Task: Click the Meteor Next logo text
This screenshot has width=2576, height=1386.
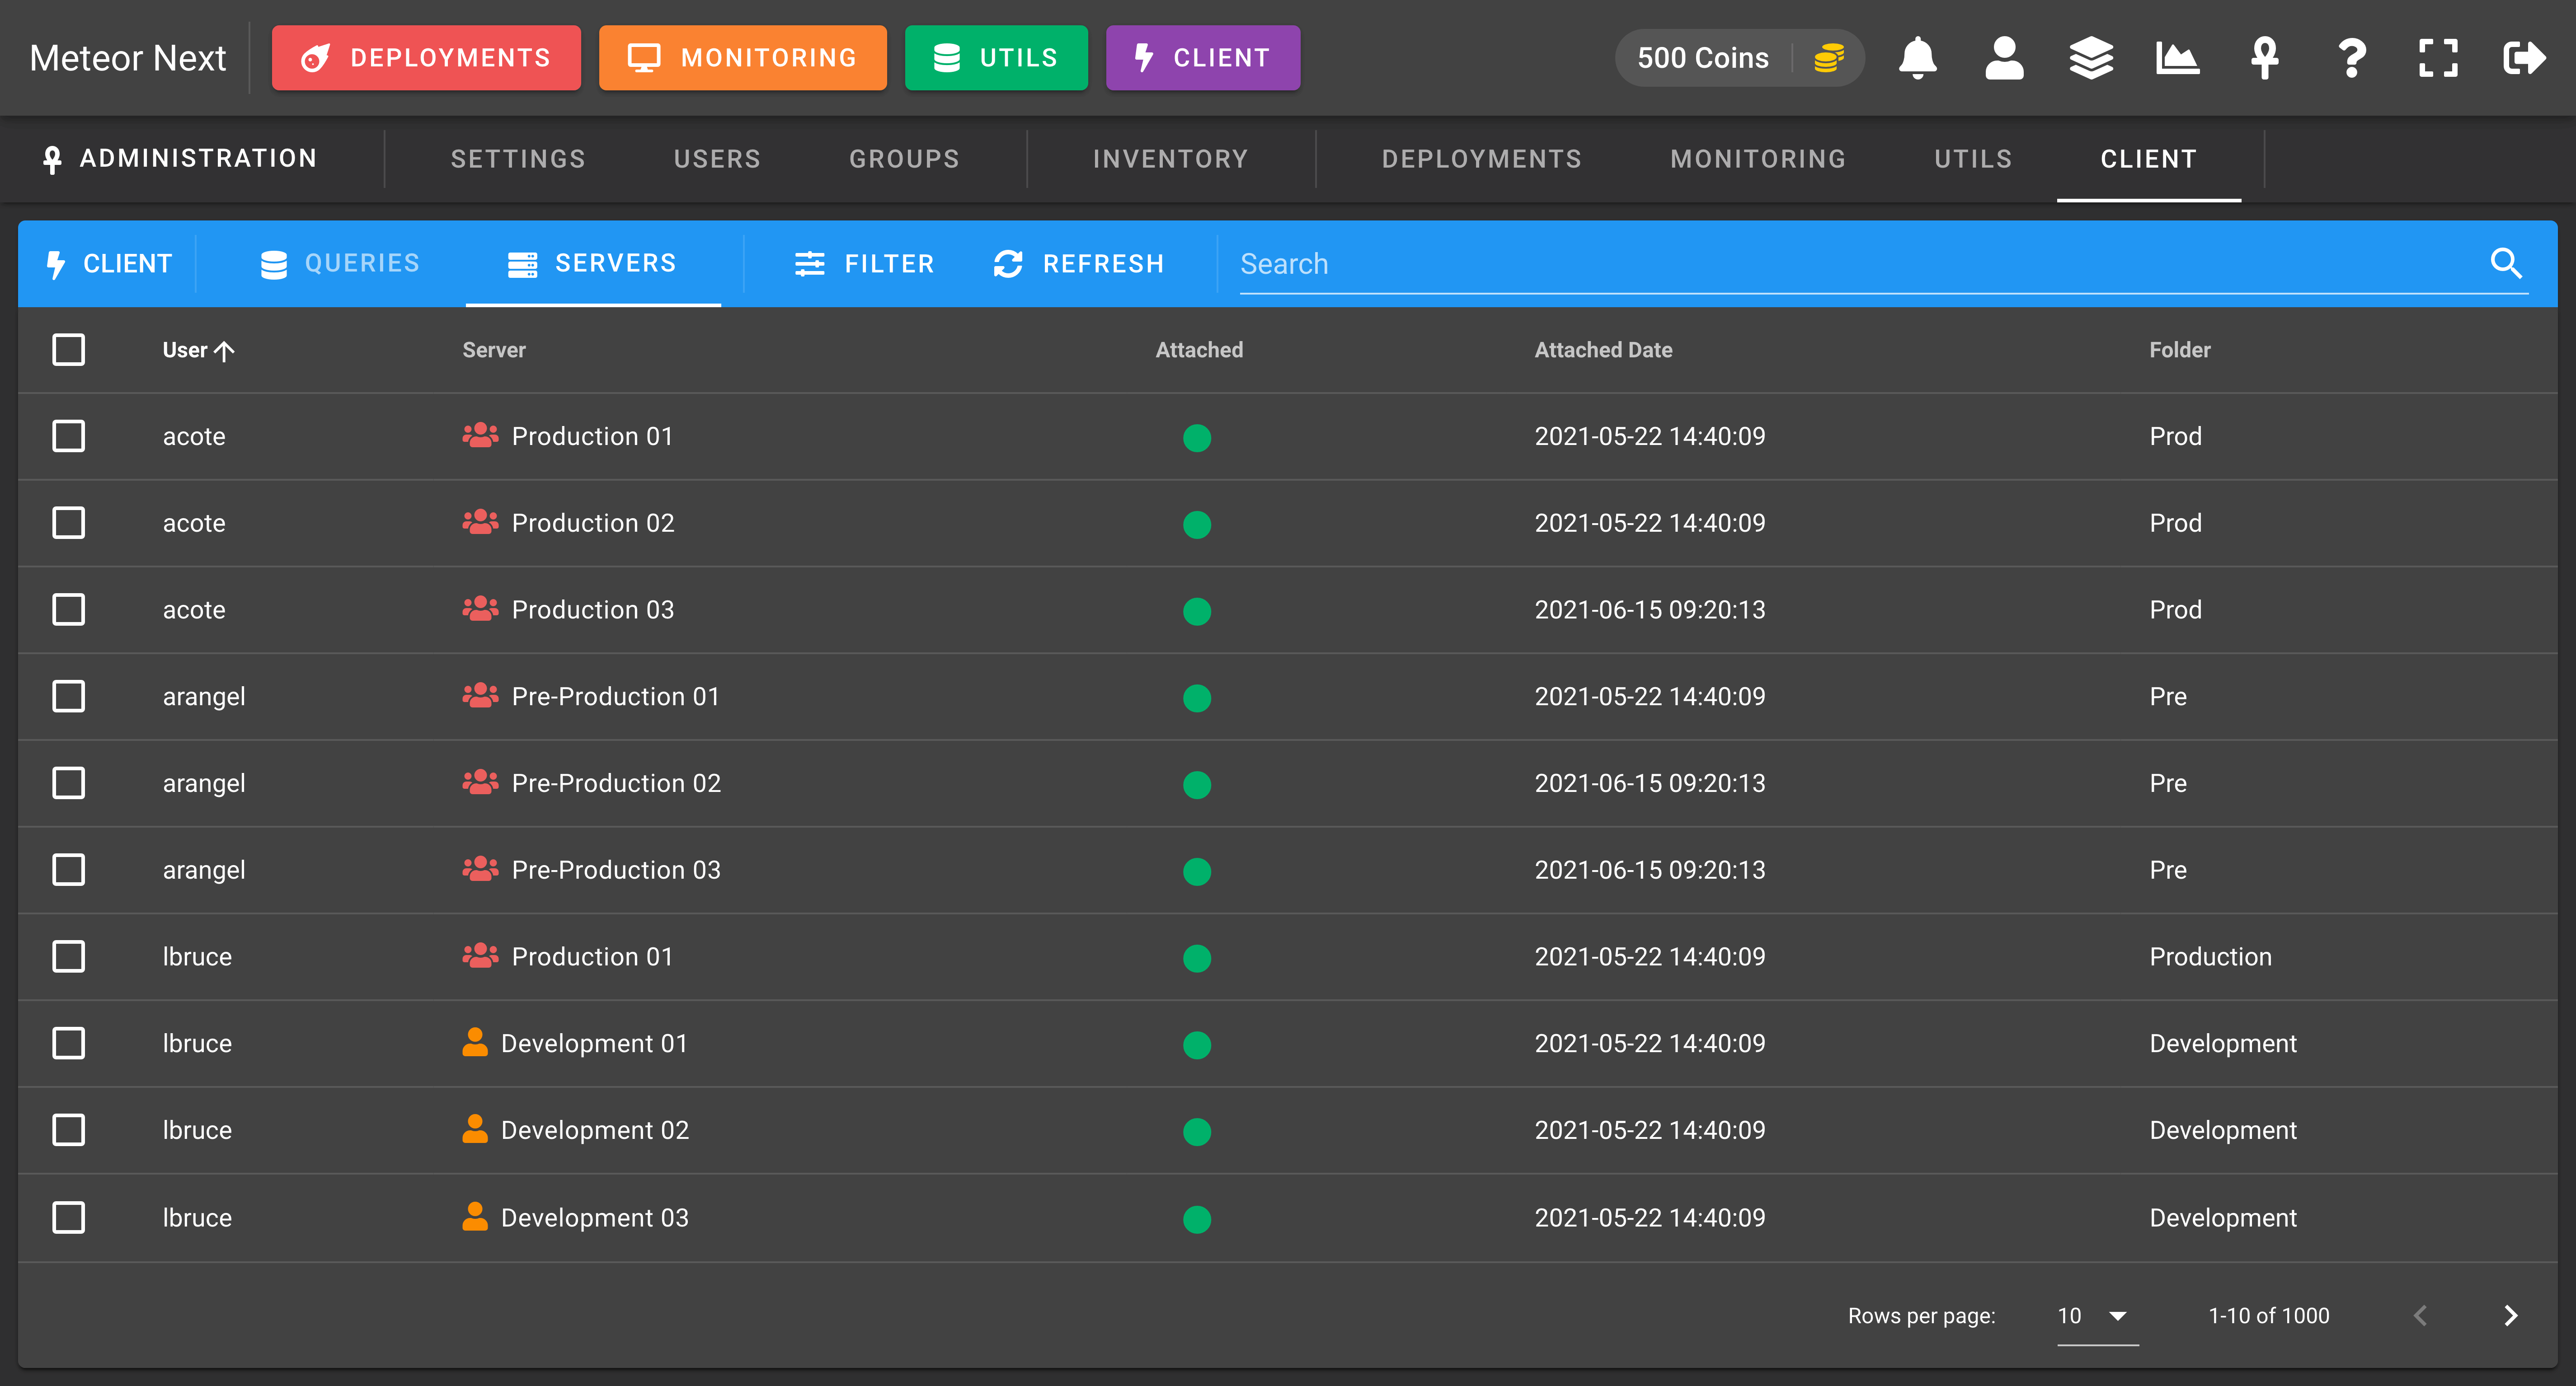Action: (128, 58)
